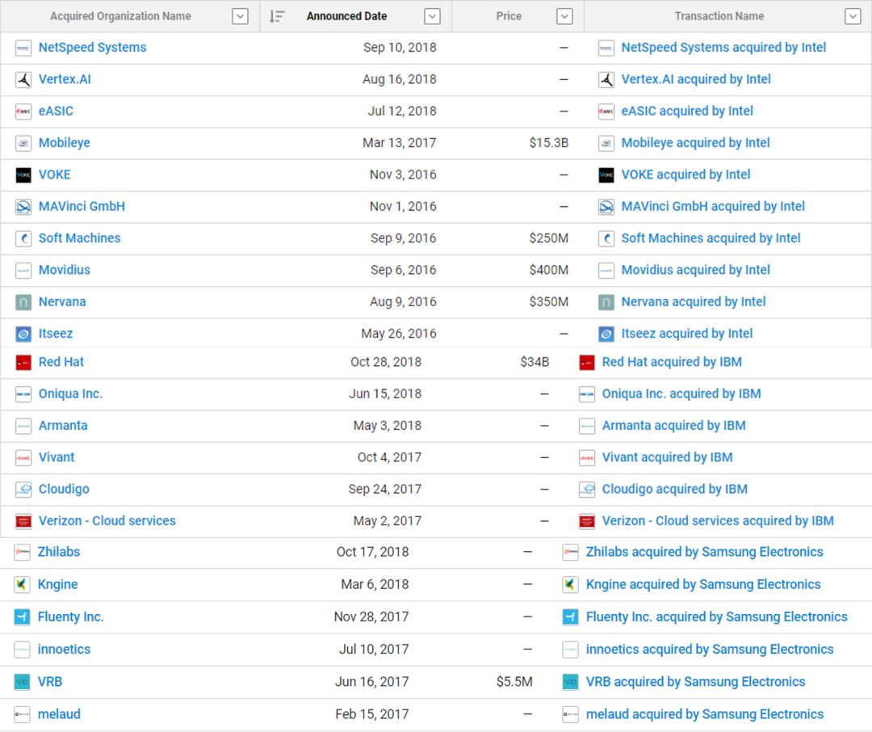Click the Itseez logo in the organization column
872x732 pixels.
point(23,334)
